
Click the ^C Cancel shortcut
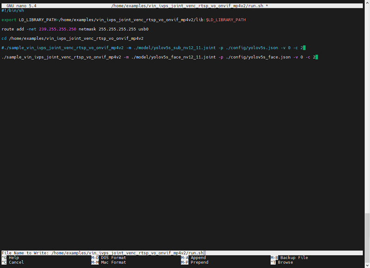[x=12, y=262]
